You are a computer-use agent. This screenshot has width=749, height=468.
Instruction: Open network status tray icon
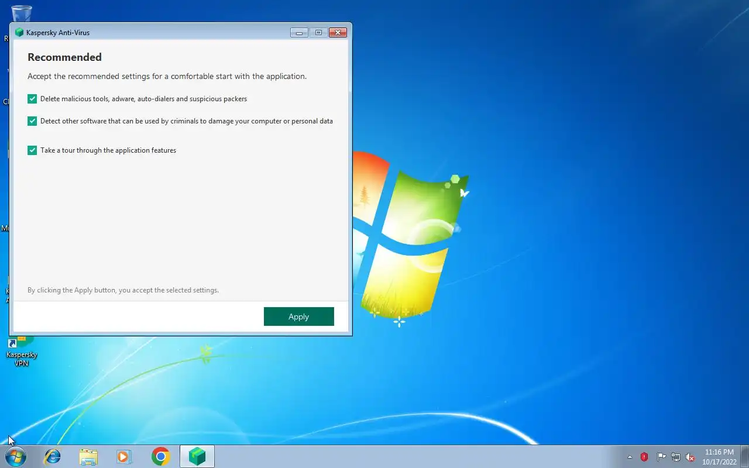click(x=676, y=457)
